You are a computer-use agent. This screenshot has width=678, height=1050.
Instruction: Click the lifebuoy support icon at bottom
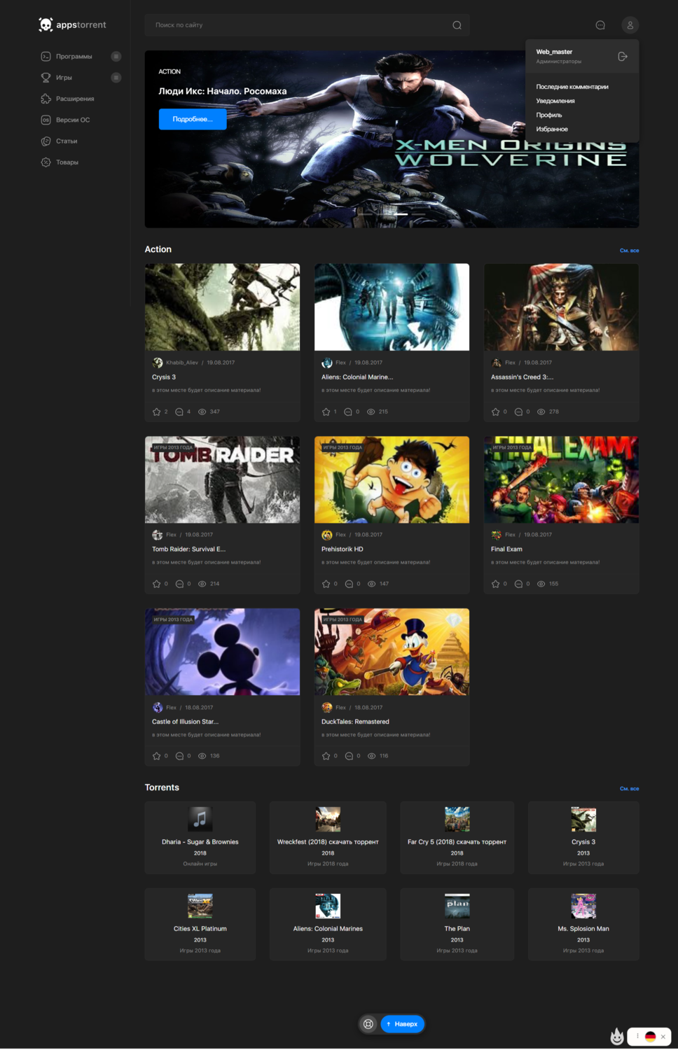coord(368,1024)
